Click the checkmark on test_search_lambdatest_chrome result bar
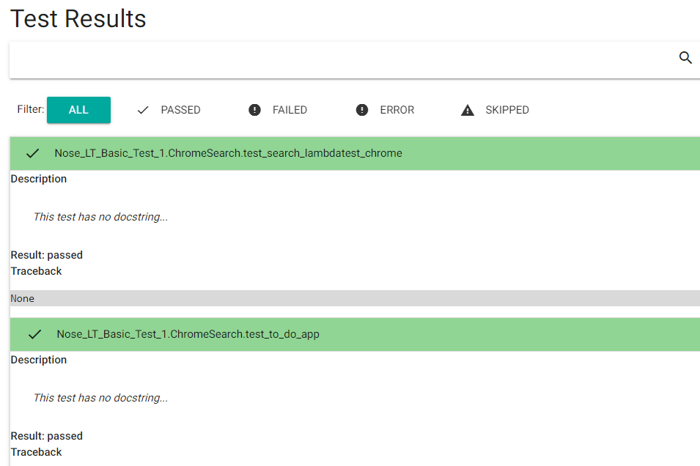Viewport: 700px width, 466px height. (x=32, y=153)
